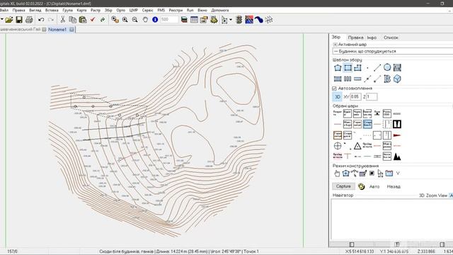Choose the 3D cube collection template
453x255 pixels.
coord(397,79)
